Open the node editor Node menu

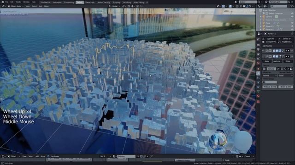click(43, 156)
